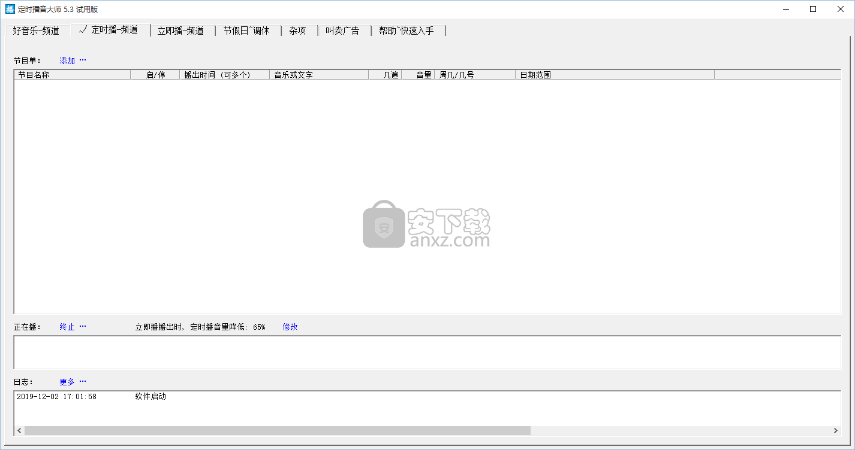Viewport: 855px width, 450px height.
Task: Click the log scrollbar right arrow
Action: point(836,430)
